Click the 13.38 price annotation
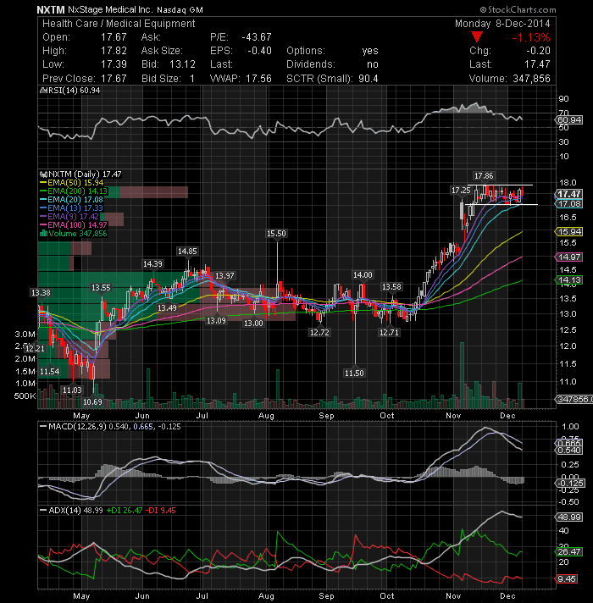The height and width of the screenshot is (603, 593). [x=41, y=293]
